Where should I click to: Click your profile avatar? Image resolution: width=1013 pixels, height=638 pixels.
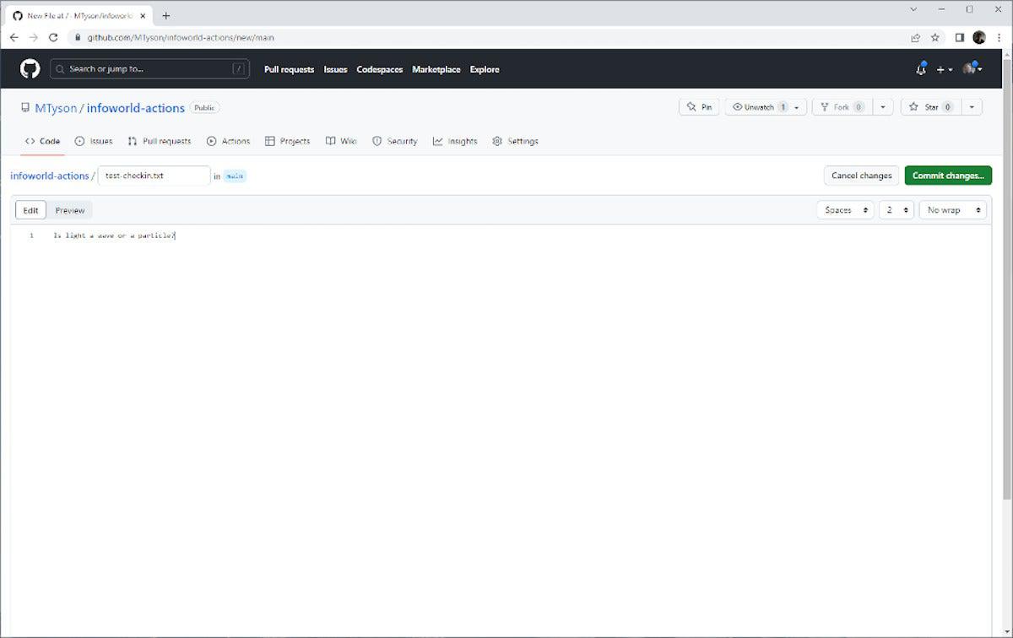969,69
